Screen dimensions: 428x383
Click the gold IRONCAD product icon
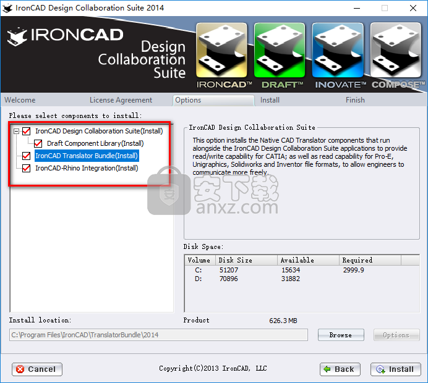pyautogui.click(x=221, y=50)
